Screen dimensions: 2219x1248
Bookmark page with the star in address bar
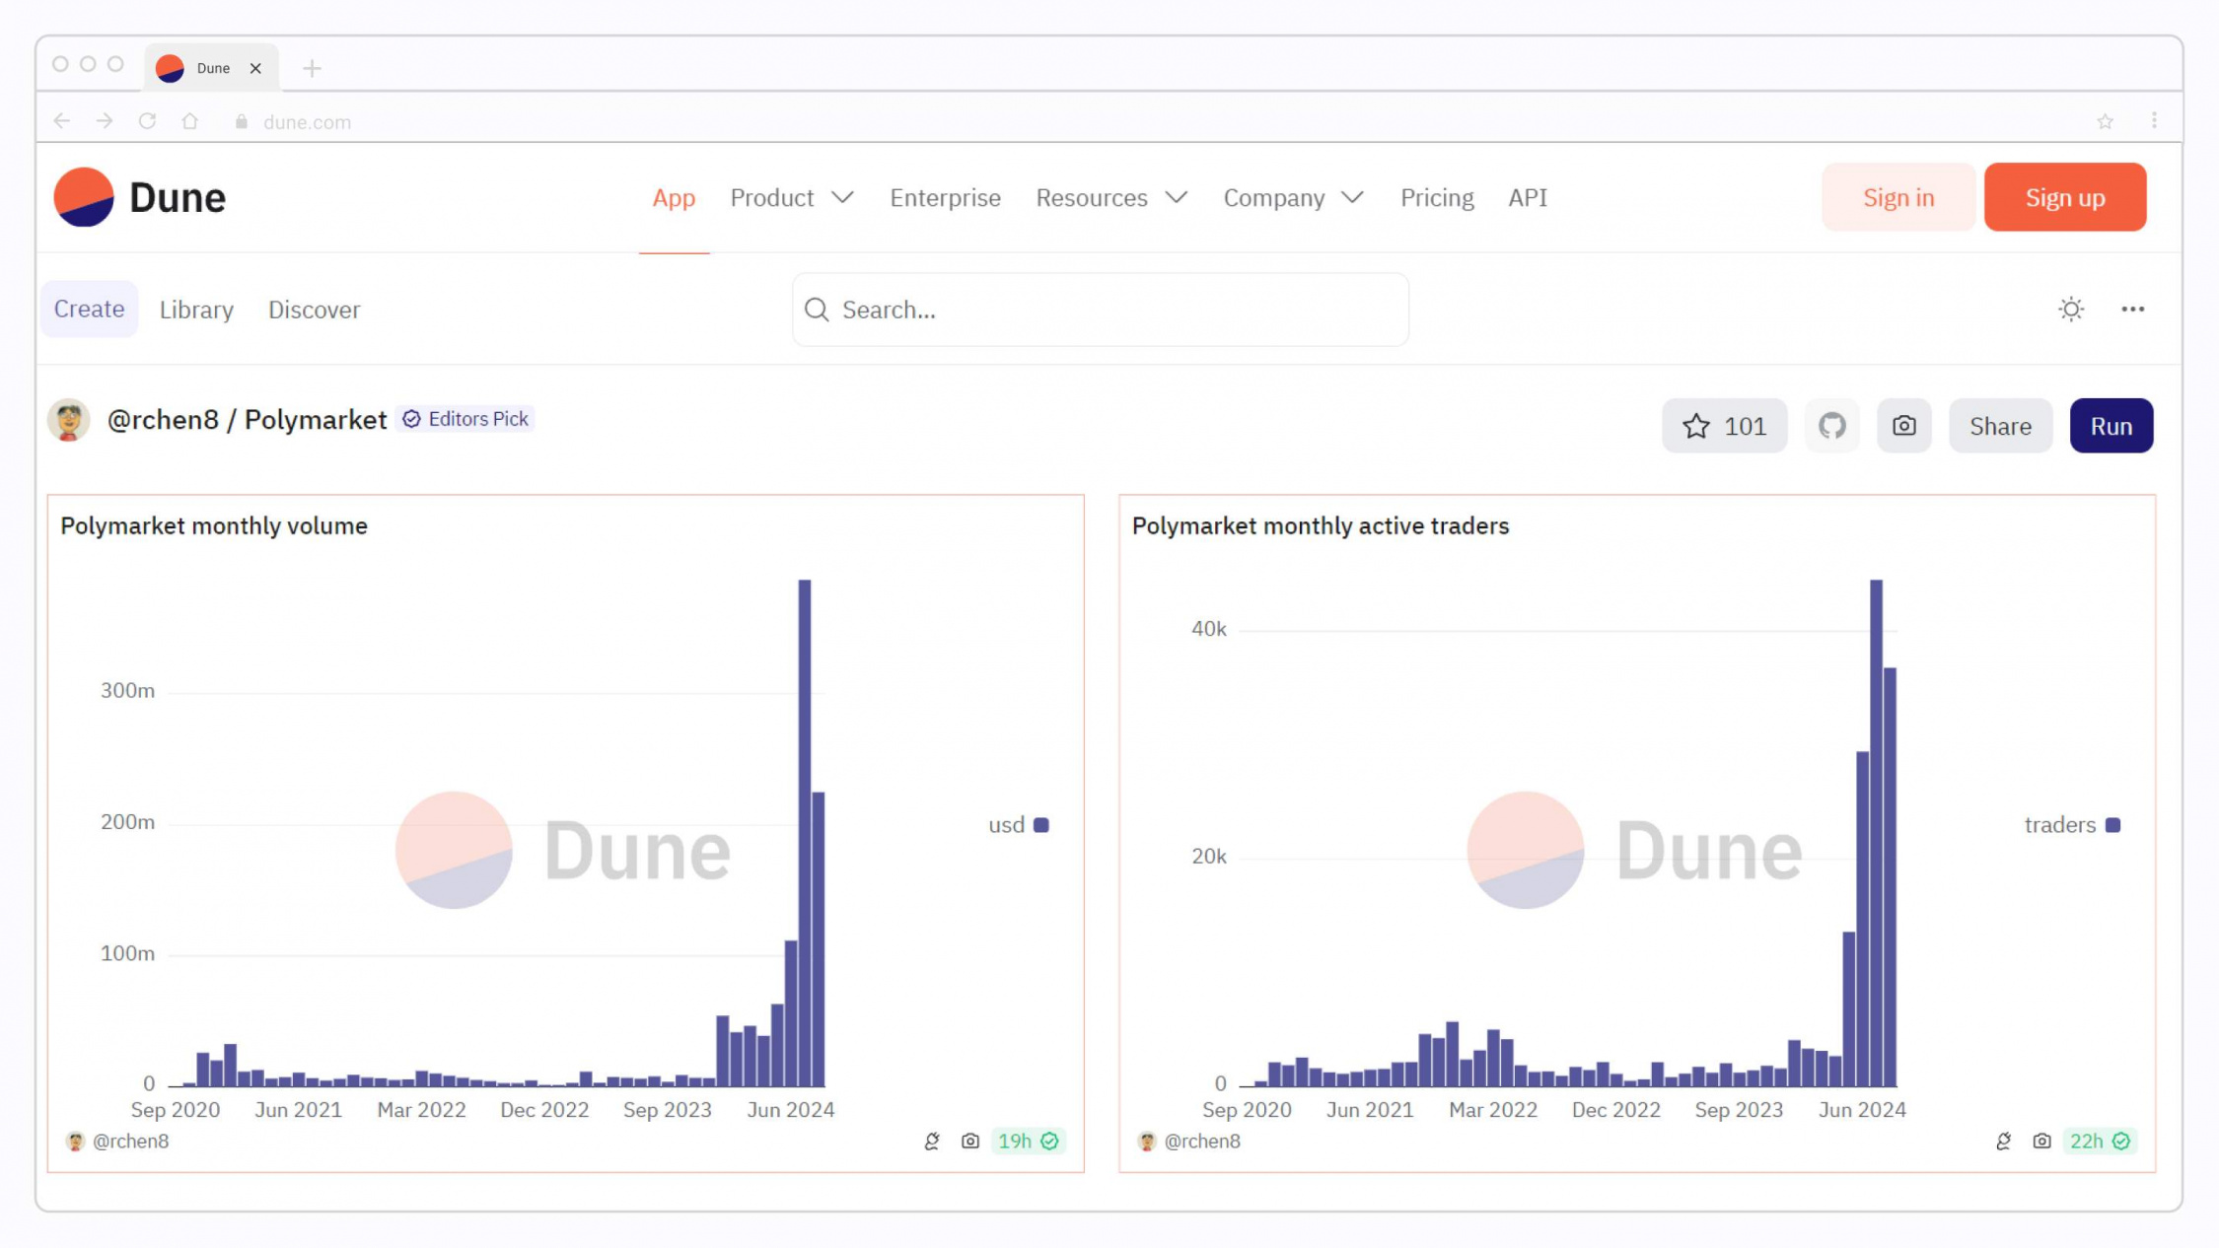[x=2105, y=121]
